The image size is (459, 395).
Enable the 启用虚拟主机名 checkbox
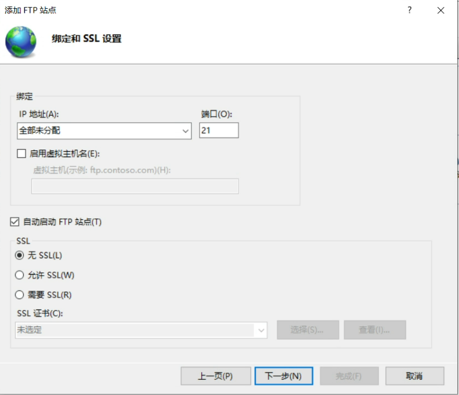(22, 154)
